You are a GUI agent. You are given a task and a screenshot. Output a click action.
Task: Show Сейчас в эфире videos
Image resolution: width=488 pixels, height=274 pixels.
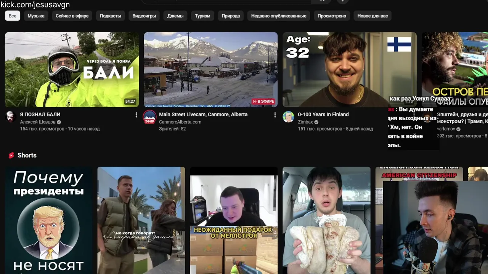72,16
